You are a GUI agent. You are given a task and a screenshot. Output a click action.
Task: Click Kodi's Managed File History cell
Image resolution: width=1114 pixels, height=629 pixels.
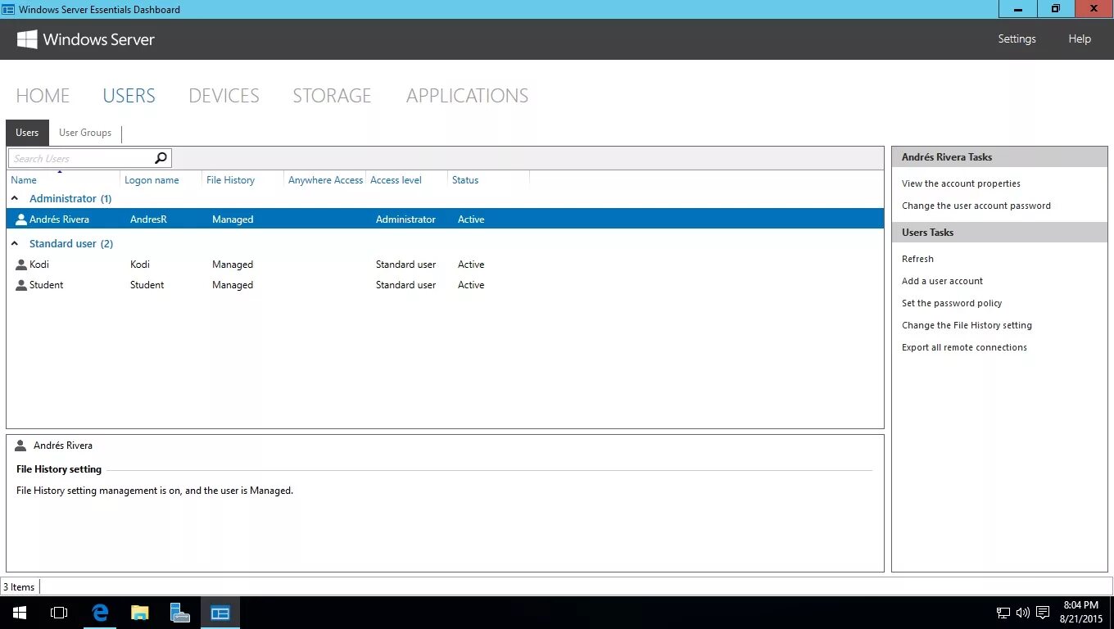pos(233,265)
